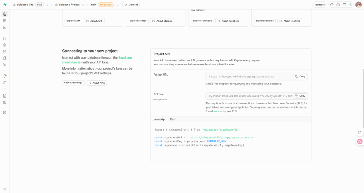Click Explore Auth button

point(73,21)
